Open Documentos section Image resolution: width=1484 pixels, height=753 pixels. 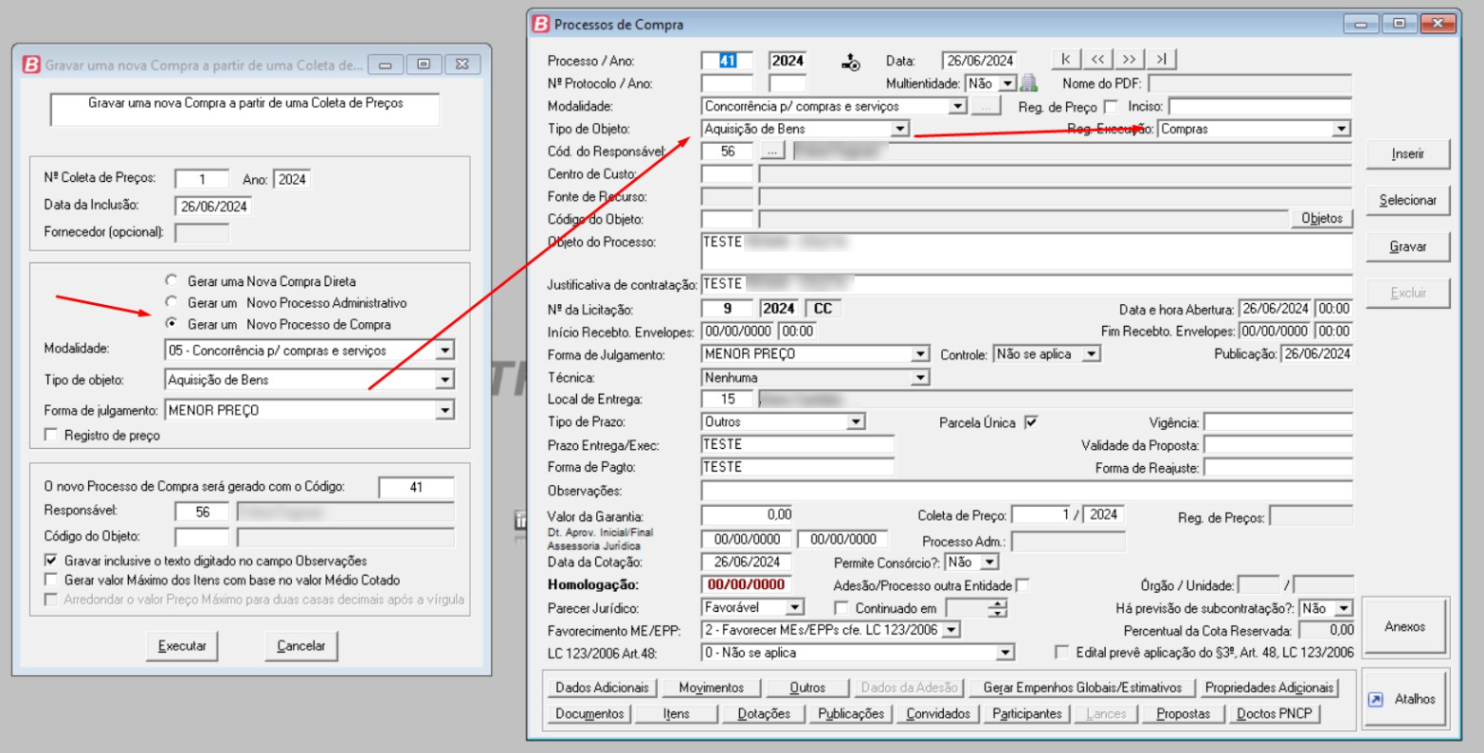pyautogui.click(x=589, y=713)
